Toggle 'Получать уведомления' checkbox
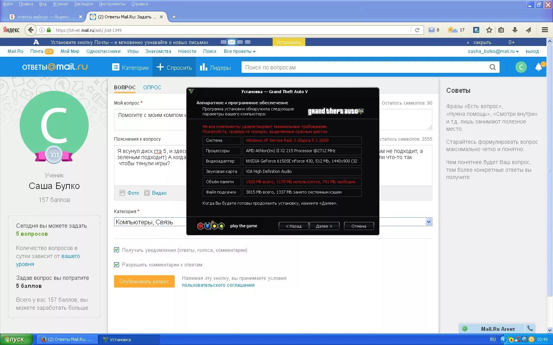The height and width of the screenshot is (345, 553). pos(117,250)
